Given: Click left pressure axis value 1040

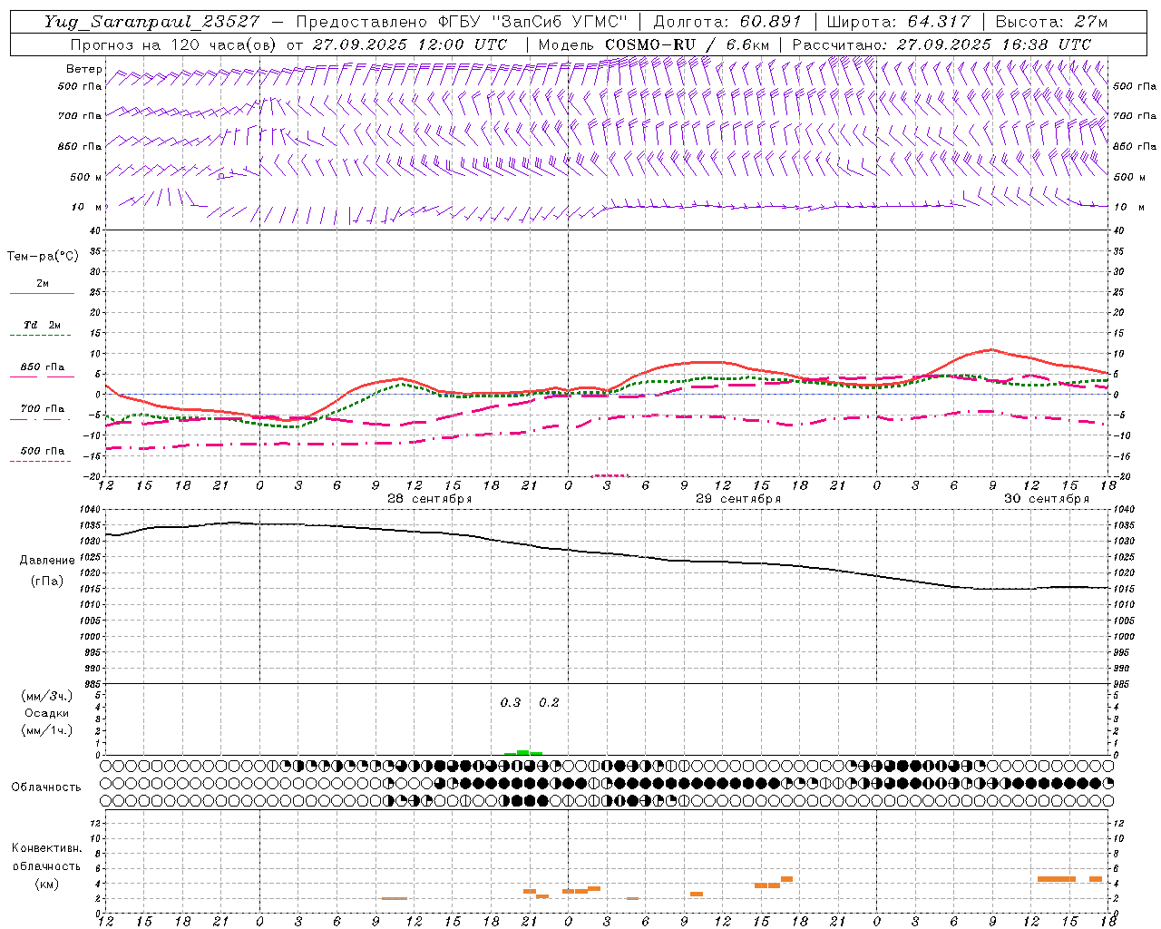Looking at the screenshot, I should [89, 510].
